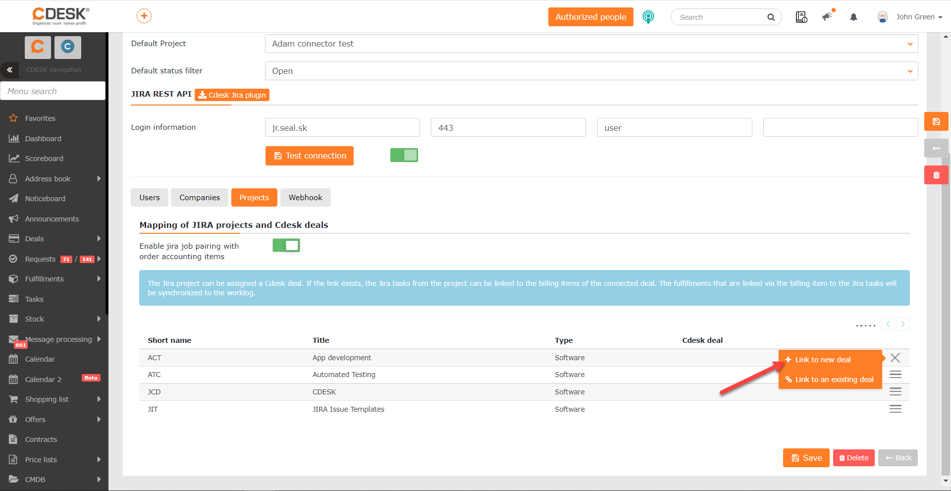Click the Authorized people button
This screenshot has height=491, width=951.
[591, 17]
